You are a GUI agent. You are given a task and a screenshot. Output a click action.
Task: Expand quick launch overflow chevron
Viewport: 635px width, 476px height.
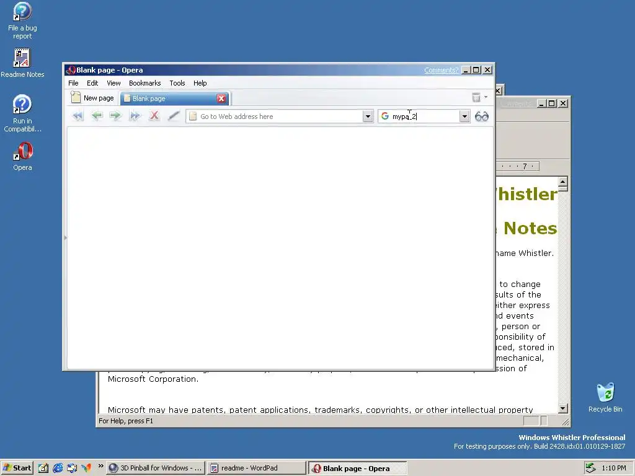tap(100, 466)
